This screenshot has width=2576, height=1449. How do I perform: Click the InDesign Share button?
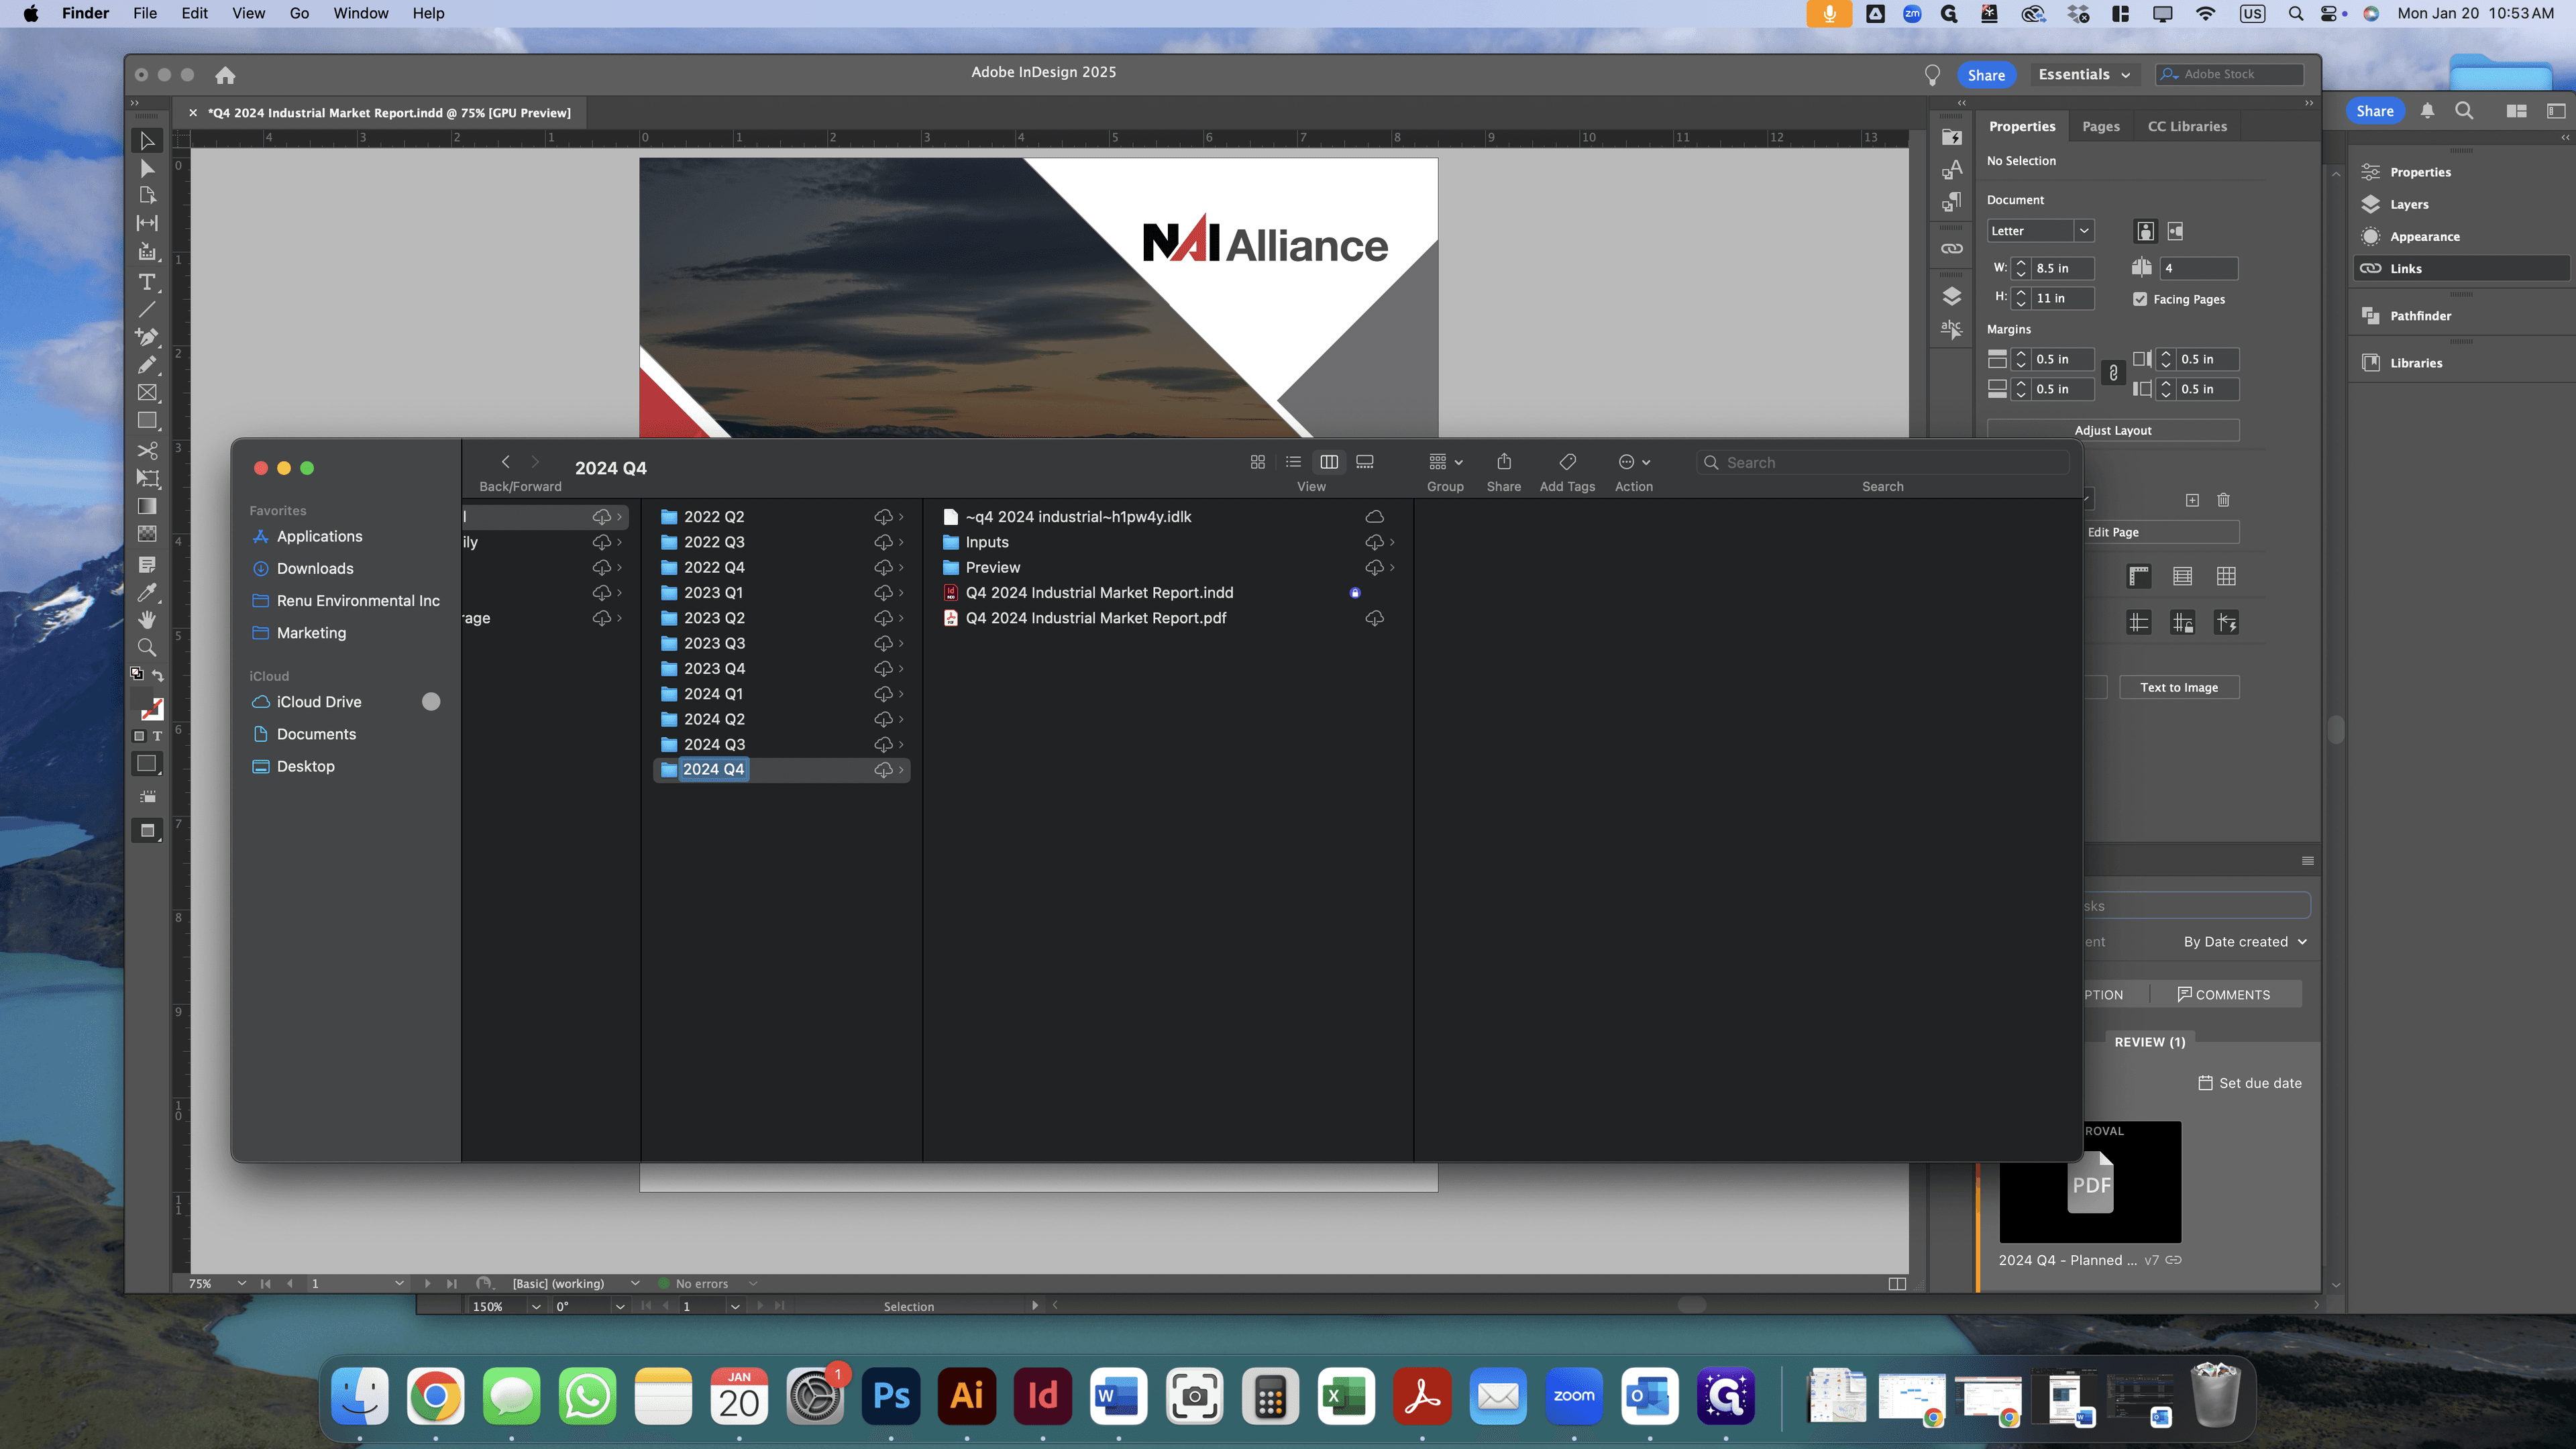click(1985, 75)
